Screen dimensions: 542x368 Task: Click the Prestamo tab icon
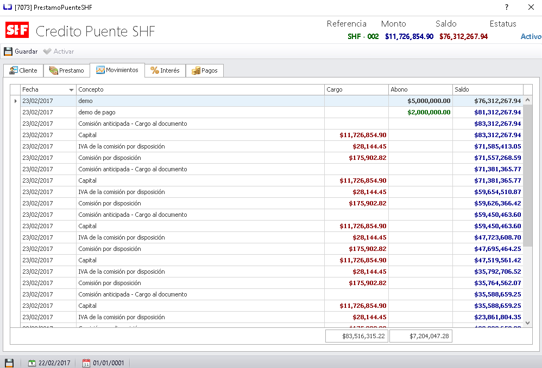pyautogui.click(x=54, y=70)
